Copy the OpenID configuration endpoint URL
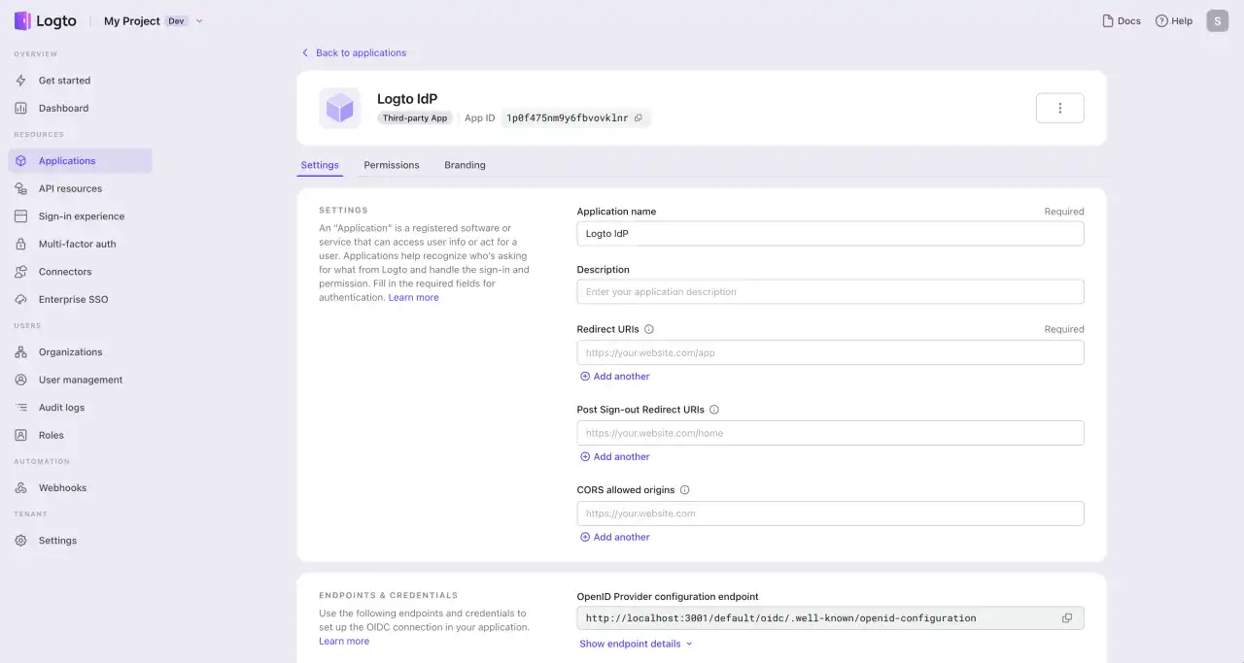 click(1066, 617)
